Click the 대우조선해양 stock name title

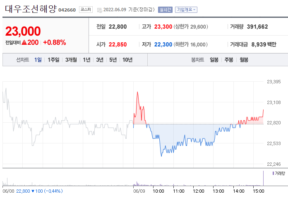(x=31, y=9)
